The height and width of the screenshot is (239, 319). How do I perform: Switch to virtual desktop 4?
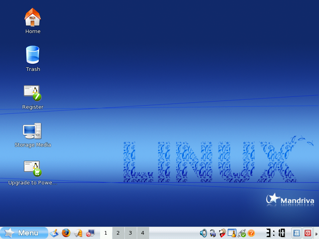click(143, 233)
